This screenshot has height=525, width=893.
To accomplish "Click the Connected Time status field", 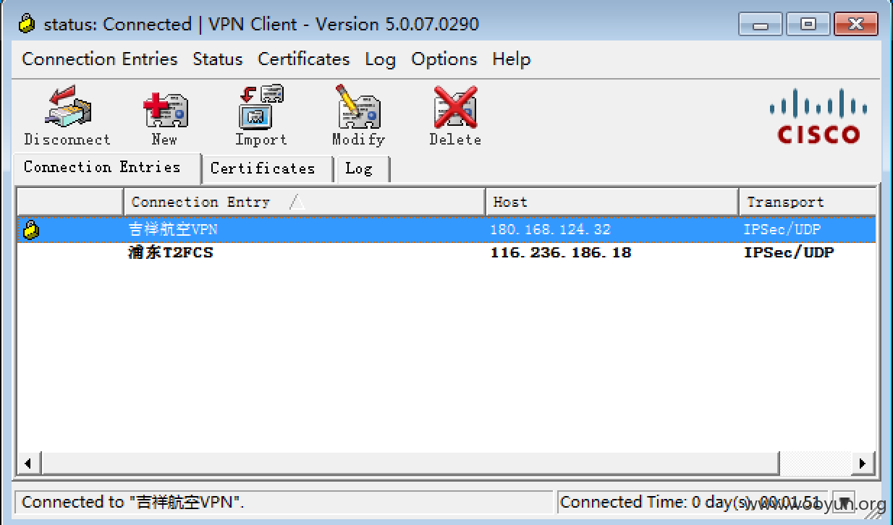I will click(x=693, y=502).
